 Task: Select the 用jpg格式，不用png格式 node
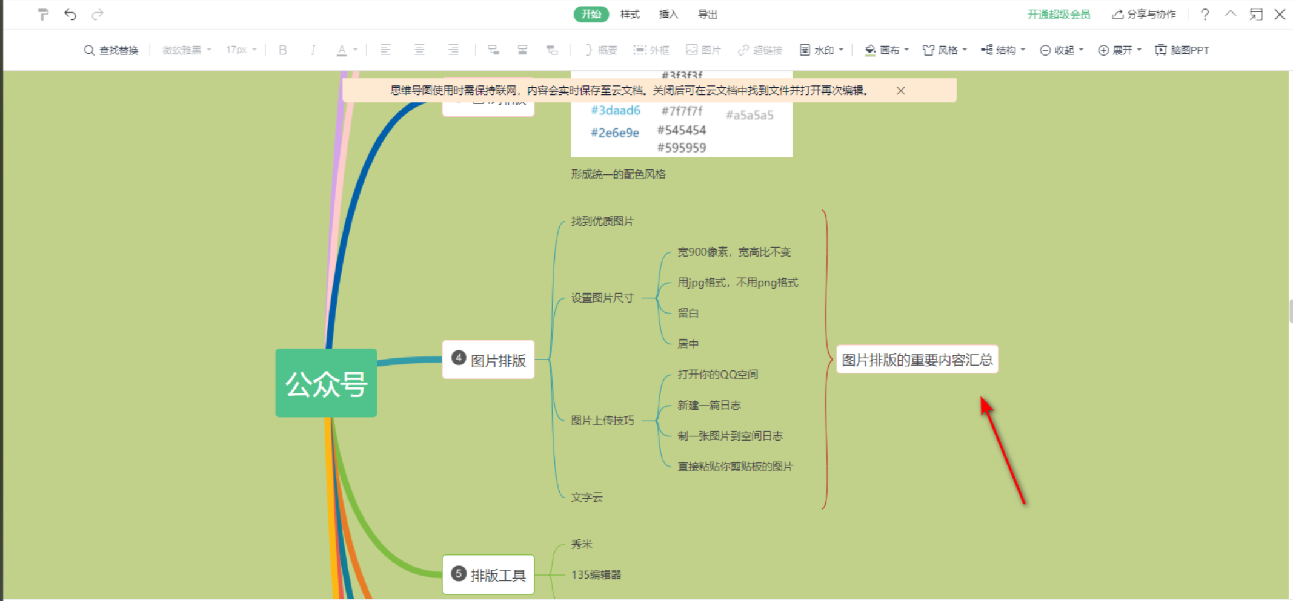(x=738, y=283)
